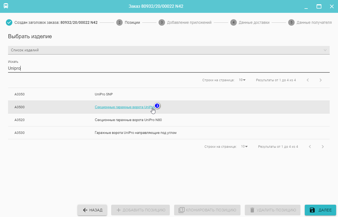
Task: Click the bus icon in title bar
Action: point(6,6)
